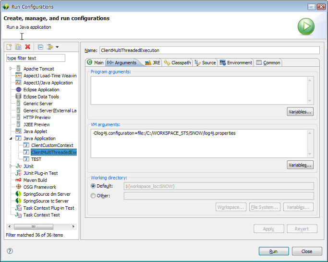Screen dimensions: 328x262
Task: Click filter launch configurations icon
Action: pos(50,47)
